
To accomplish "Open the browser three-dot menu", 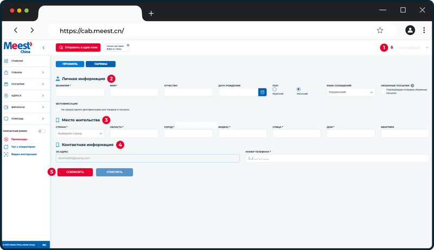I will [424, 30].
